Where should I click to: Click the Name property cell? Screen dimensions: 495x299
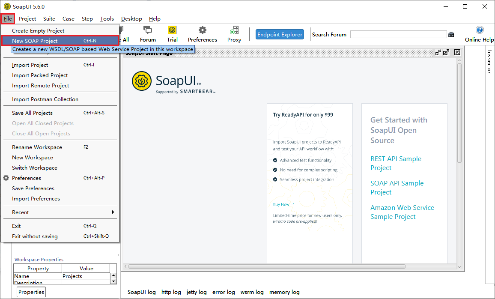[38, 276]
